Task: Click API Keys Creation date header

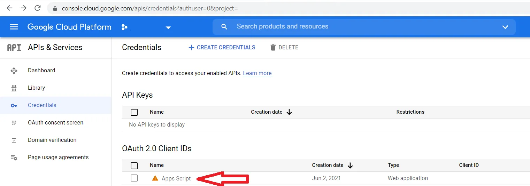Action: 267,112
